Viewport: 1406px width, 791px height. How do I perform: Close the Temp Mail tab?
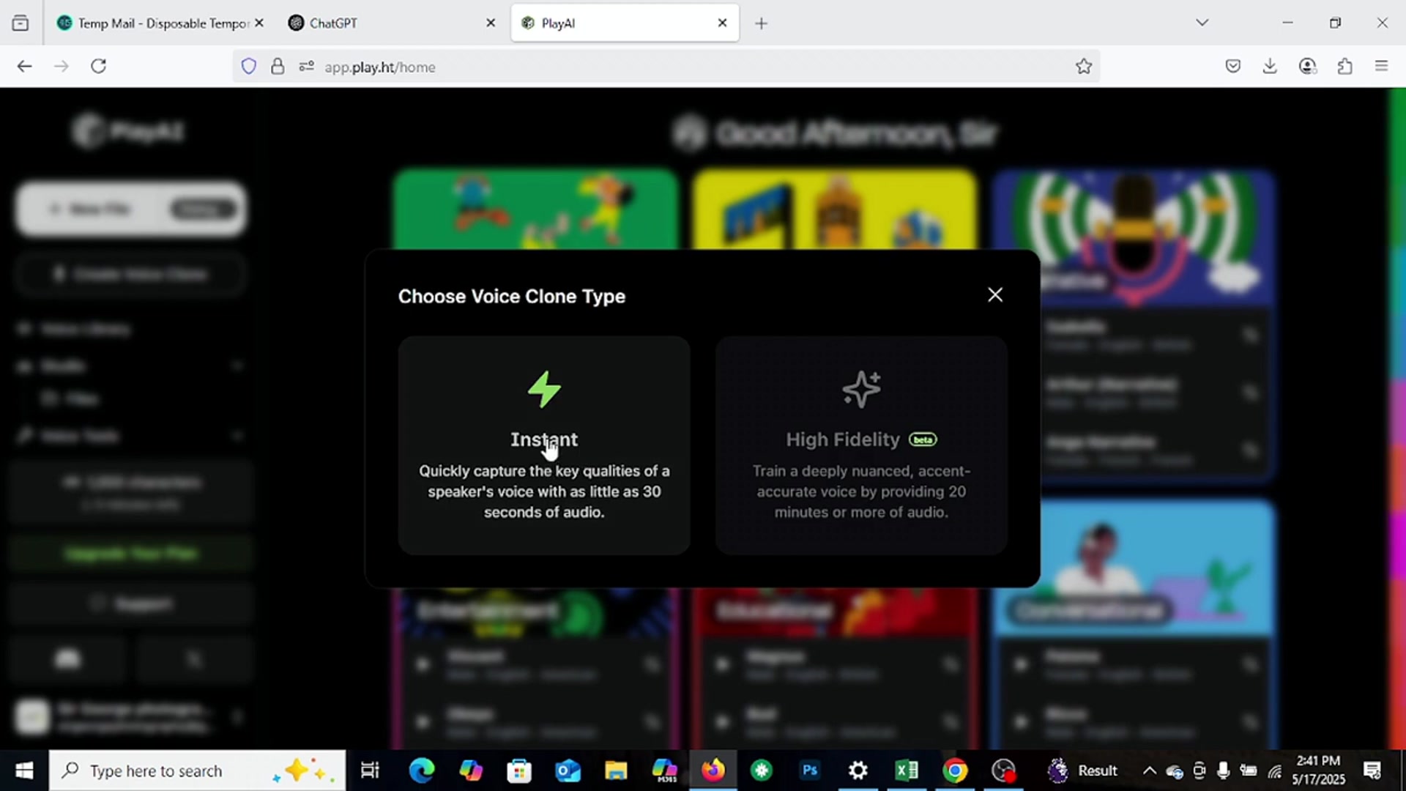tap(258, 23)
